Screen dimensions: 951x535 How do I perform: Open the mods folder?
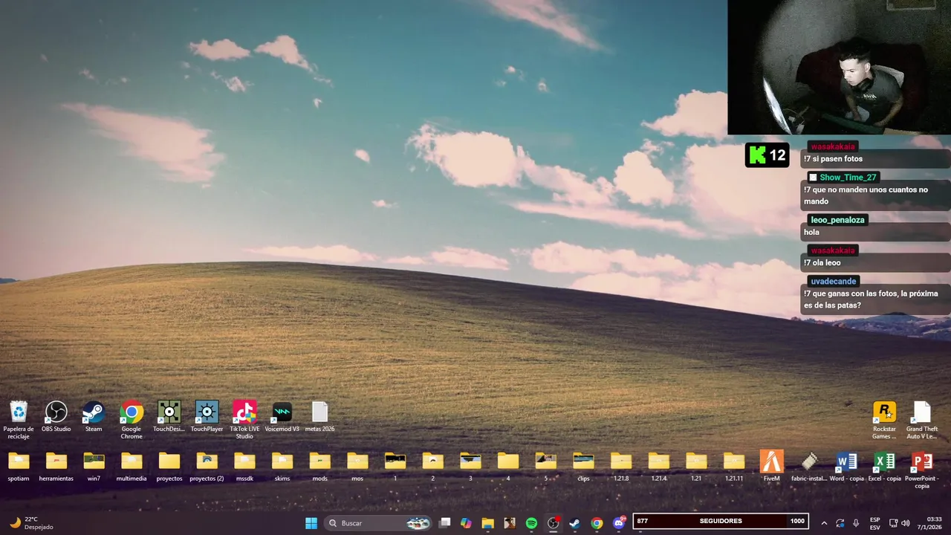coord(319,466)
